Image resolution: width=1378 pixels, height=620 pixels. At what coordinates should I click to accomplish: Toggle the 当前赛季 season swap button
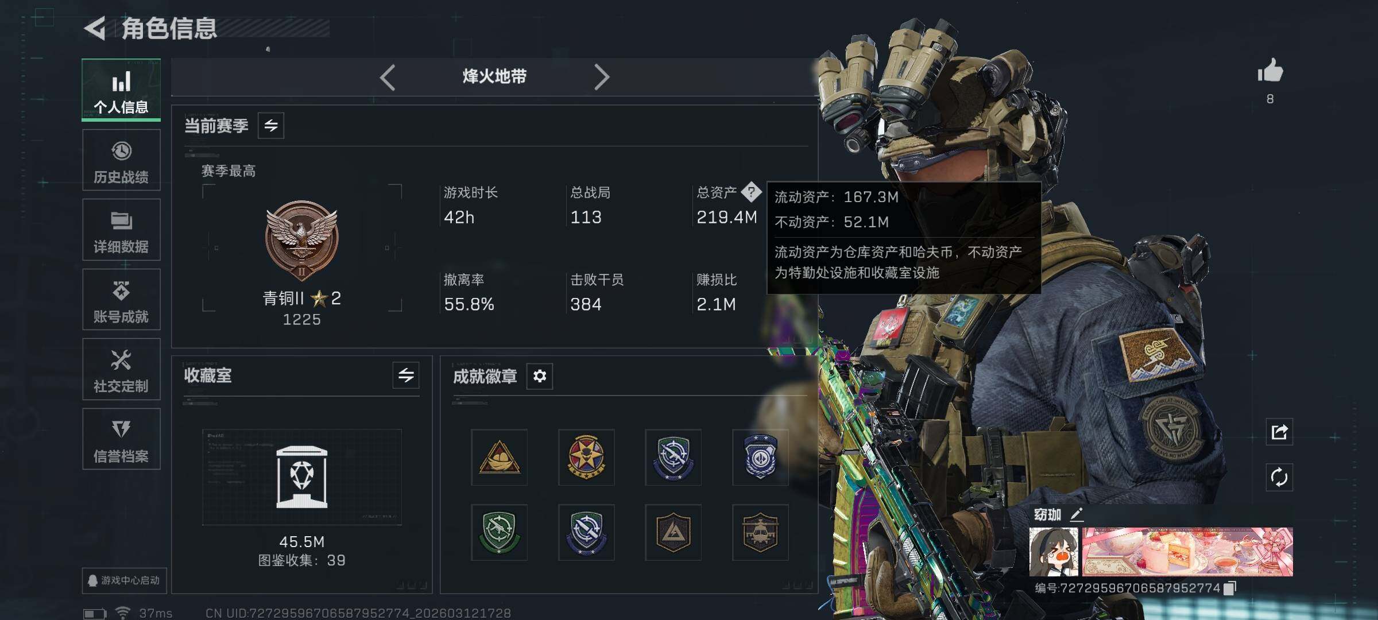pos(271,125)
